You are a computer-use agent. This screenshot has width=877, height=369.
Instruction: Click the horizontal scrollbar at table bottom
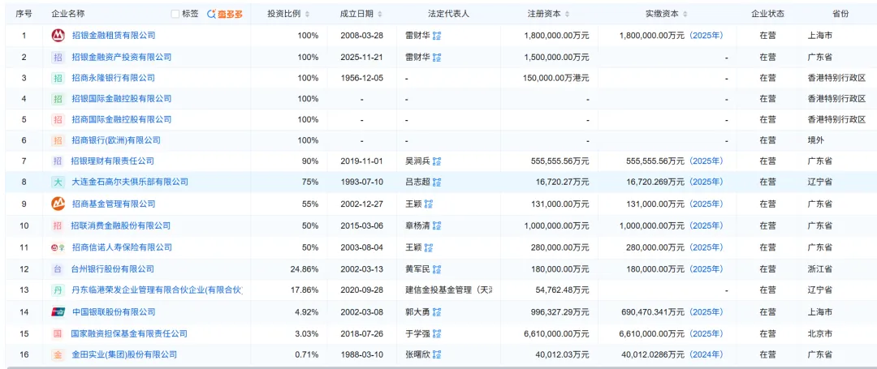tap(438, 367)
